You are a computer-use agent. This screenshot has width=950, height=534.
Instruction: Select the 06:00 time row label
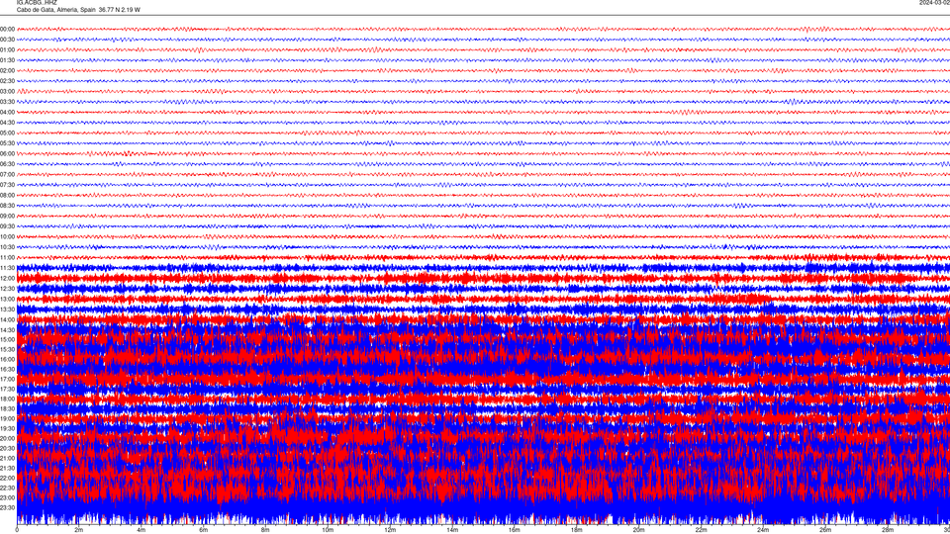7,153
